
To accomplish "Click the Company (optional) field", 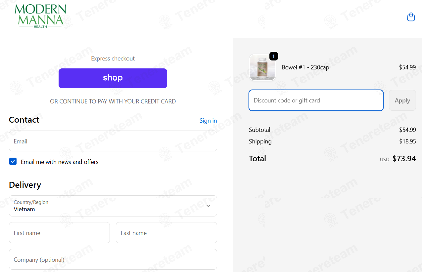I will point(113,259).
